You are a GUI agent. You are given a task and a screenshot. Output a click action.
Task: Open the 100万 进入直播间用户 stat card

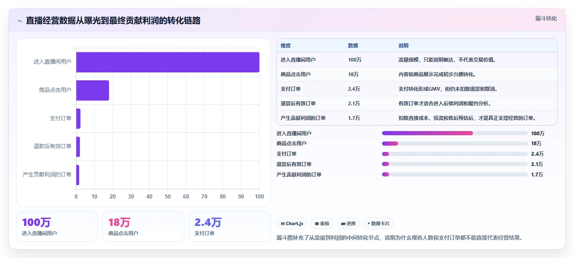point(57,226)
